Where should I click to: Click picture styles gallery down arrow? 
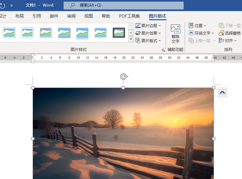pos(131,33)
